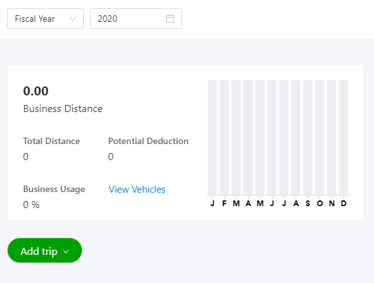Click the 0.00 Business Distance value

36,91
